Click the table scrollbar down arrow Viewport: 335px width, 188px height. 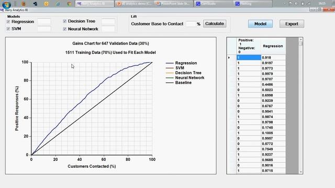tap(301, 172)
